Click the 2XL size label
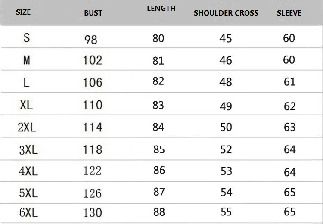323x224 pixels. [x=27, y=127]
